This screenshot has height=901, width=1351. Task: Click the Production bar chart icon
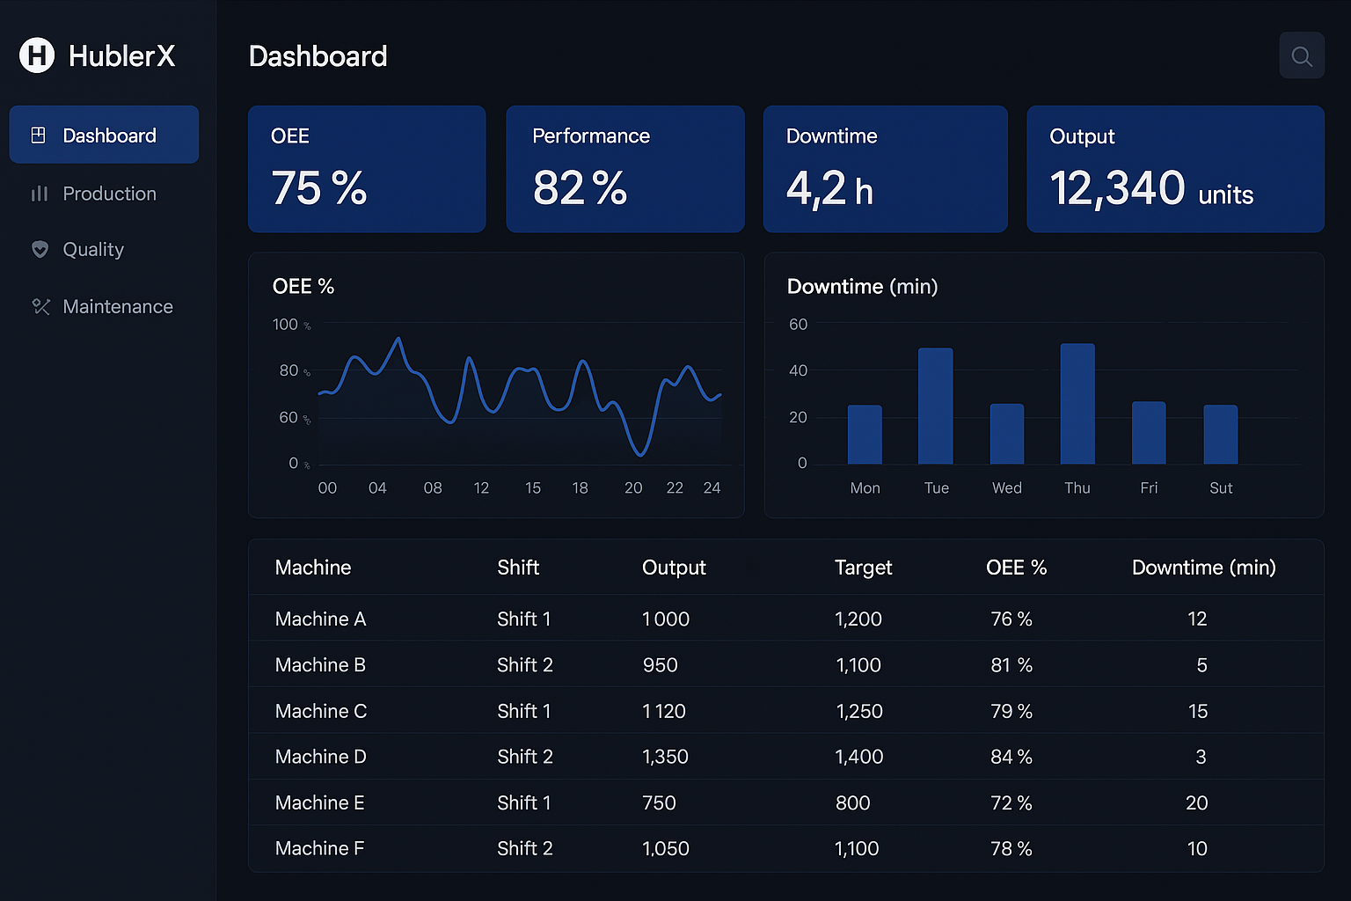tap(40, 194)
